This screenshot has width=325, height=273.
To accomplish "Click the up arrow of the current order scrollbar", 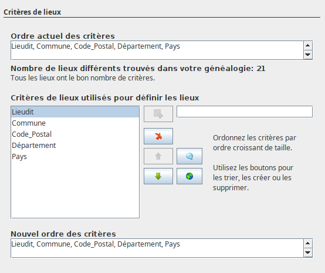I will click(308, 45).
